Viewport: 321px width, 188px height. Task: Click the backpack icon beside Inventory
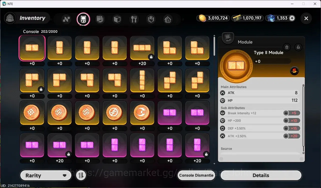[x=10, y=18]
